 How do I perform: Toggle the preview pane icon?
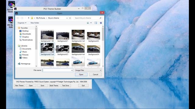(x=96, y=23)
